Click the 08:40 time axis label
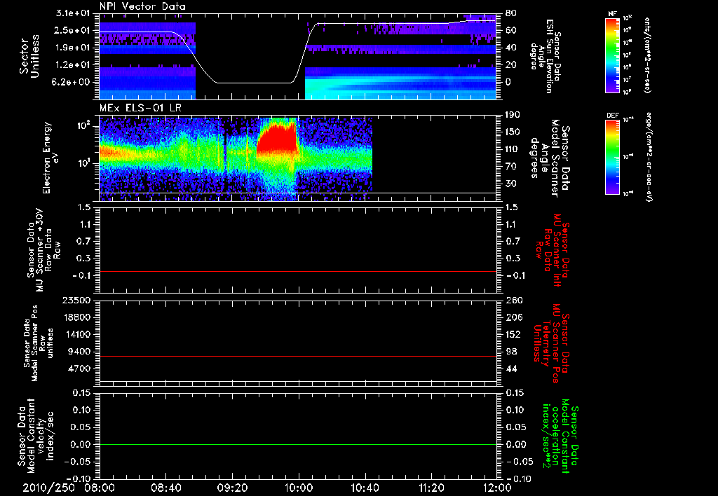The width and height of the screenshot is (718, 496). click(166, 487)
